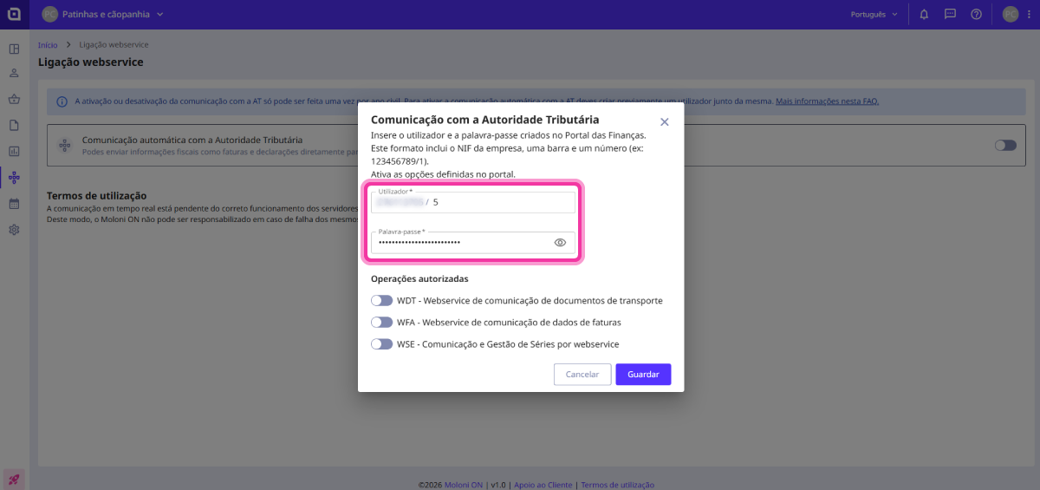Open the dashboard icon in sidebar
Image resolution: width=1040 pixels, height=490 pixels.
point(14,48)
